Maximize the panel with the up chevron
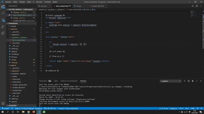Image resolution: width=204 pixels, height=114 pixels. [x=197, y=81]
